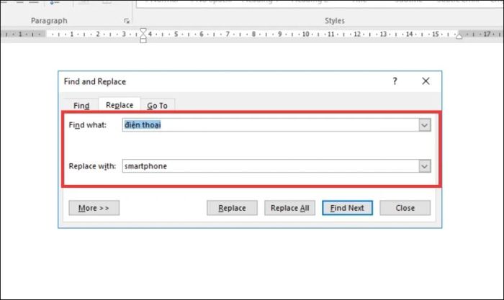504x300 pixels.
Task: Click the Replace All button
Action: [289, 208]
